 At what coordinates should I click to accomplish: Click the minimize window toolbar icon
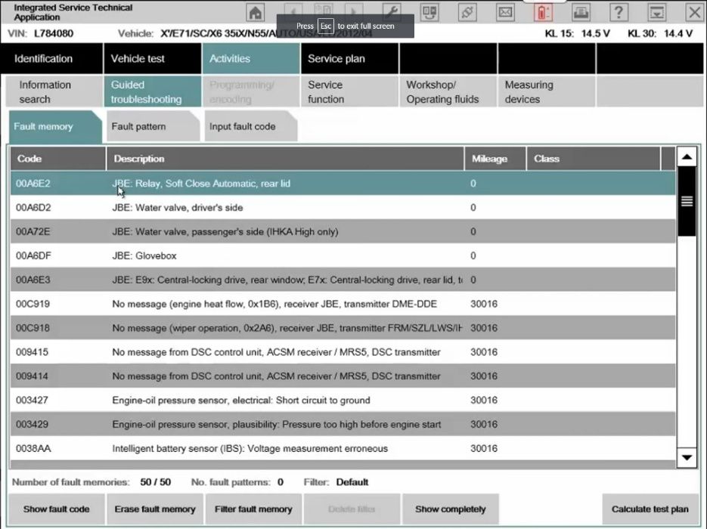point(657,12)
